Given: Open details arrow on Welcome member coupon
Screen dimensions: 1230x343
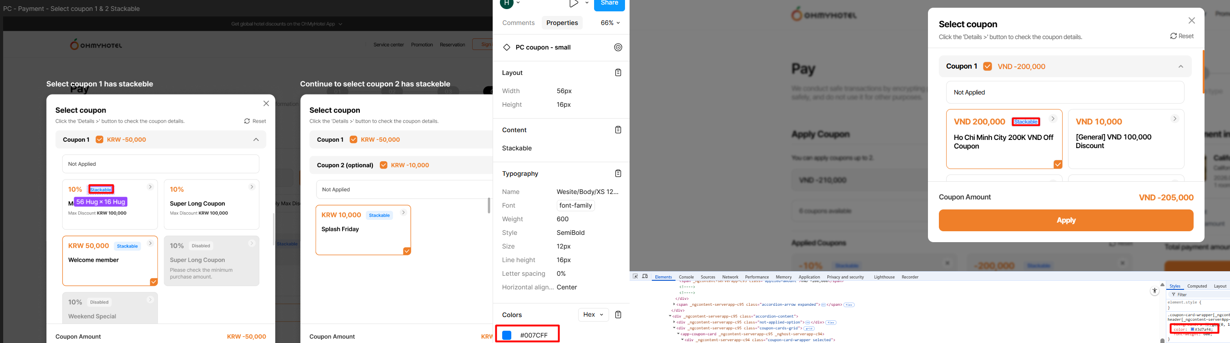Looking at the screenshot, I should coord(151,244).
